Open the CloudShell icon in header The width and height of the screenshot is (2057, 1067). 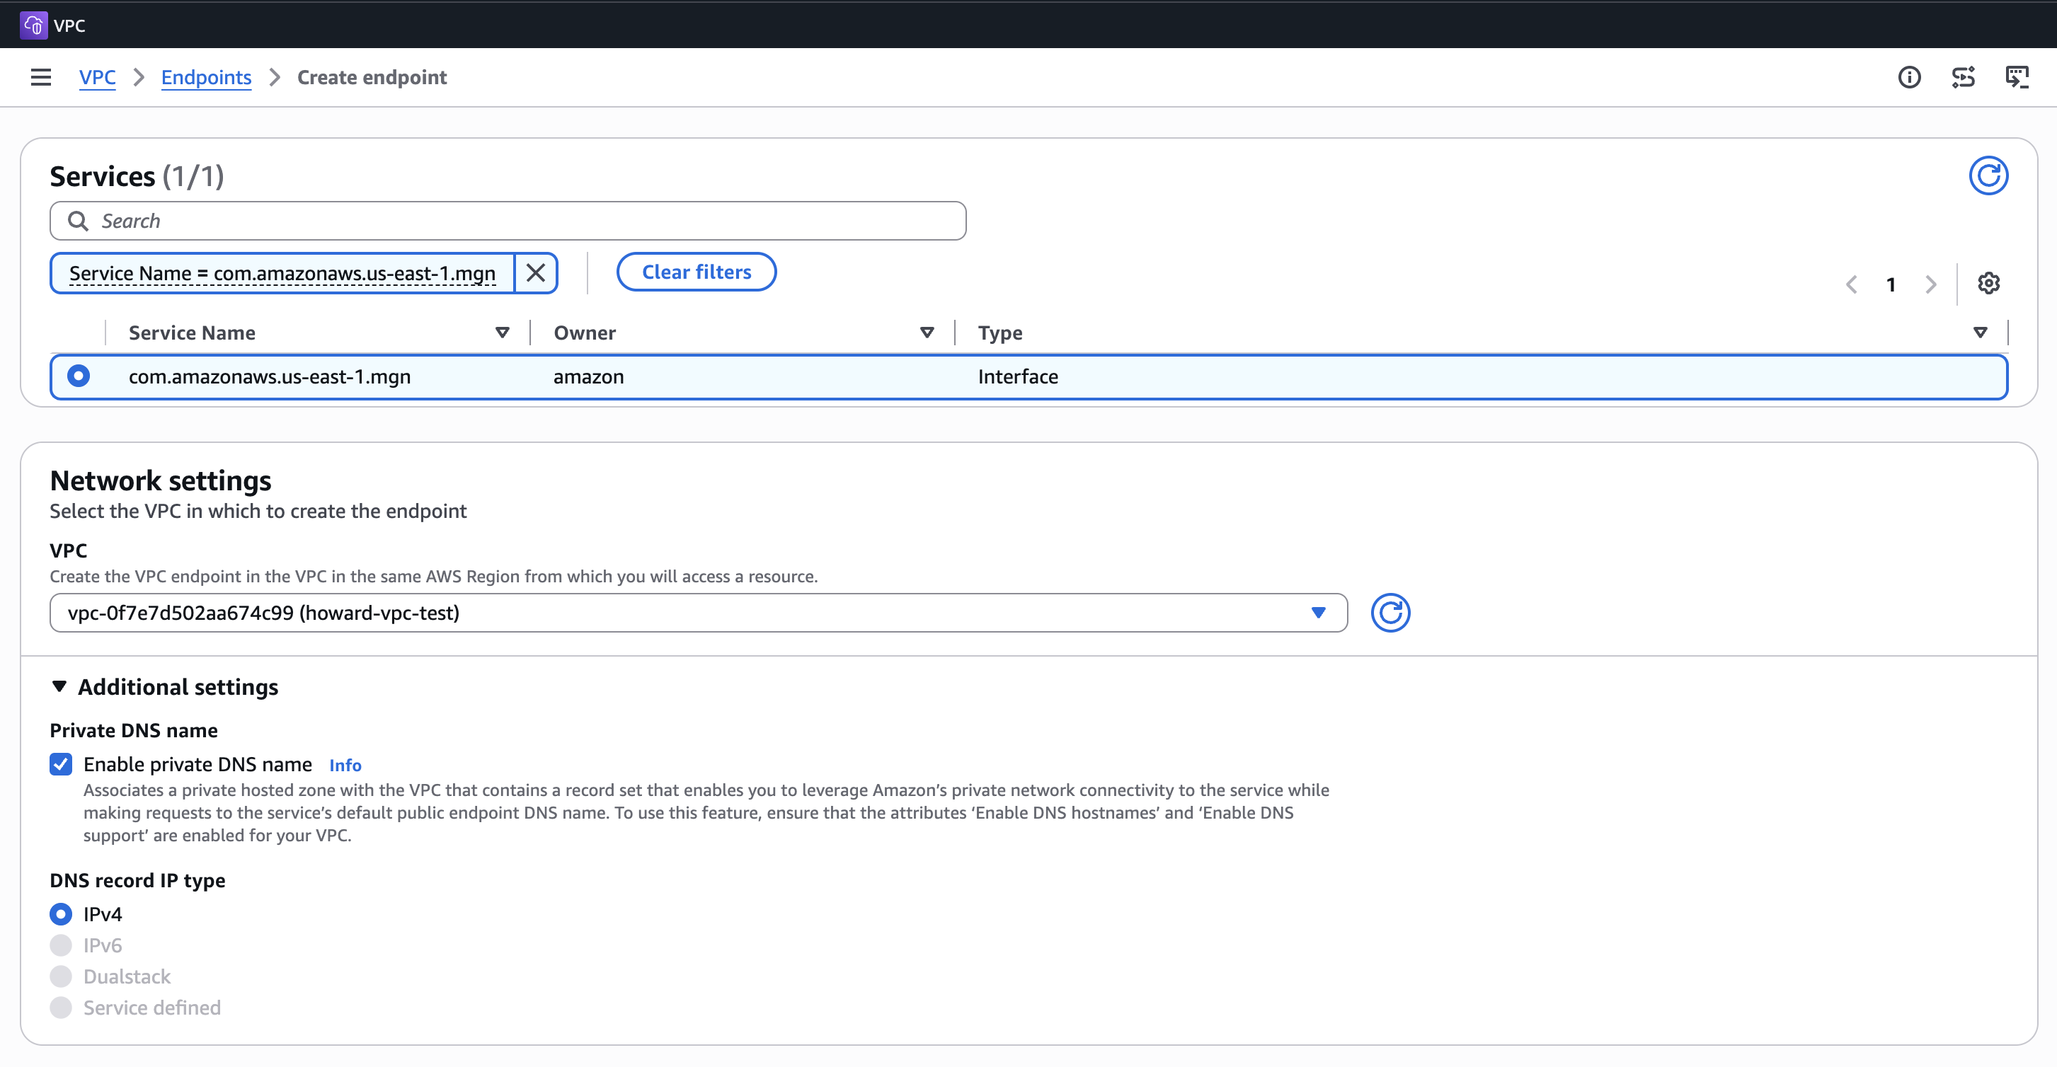[2016, 77]
